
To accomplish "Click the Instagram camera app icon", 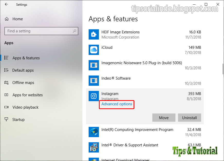I will [x=94, y=96].
